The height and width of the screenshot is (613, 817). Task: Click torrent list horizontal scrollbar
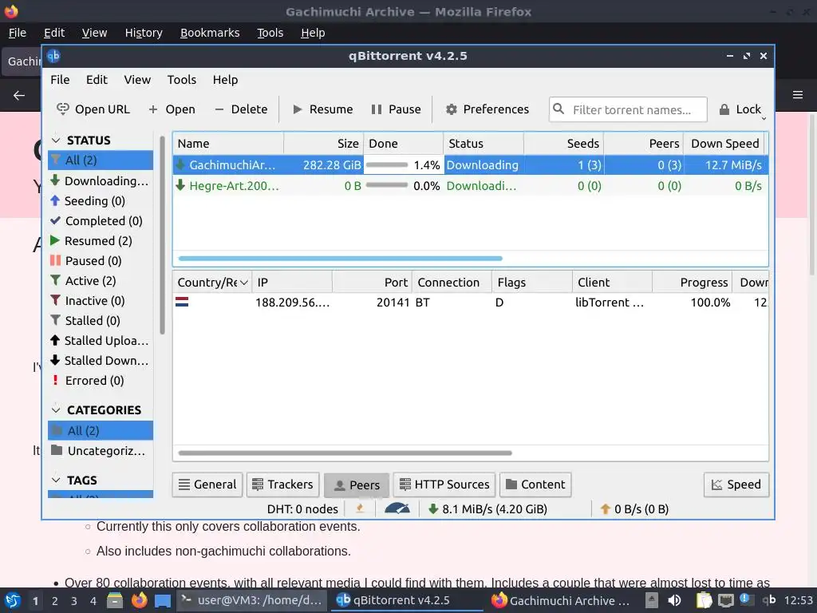(x=340, y=258)
